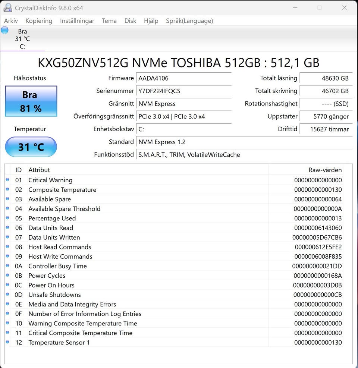Click the 31 °C temperature button
The height and width of the screenshot is (368, 358).
pos(31,147)
